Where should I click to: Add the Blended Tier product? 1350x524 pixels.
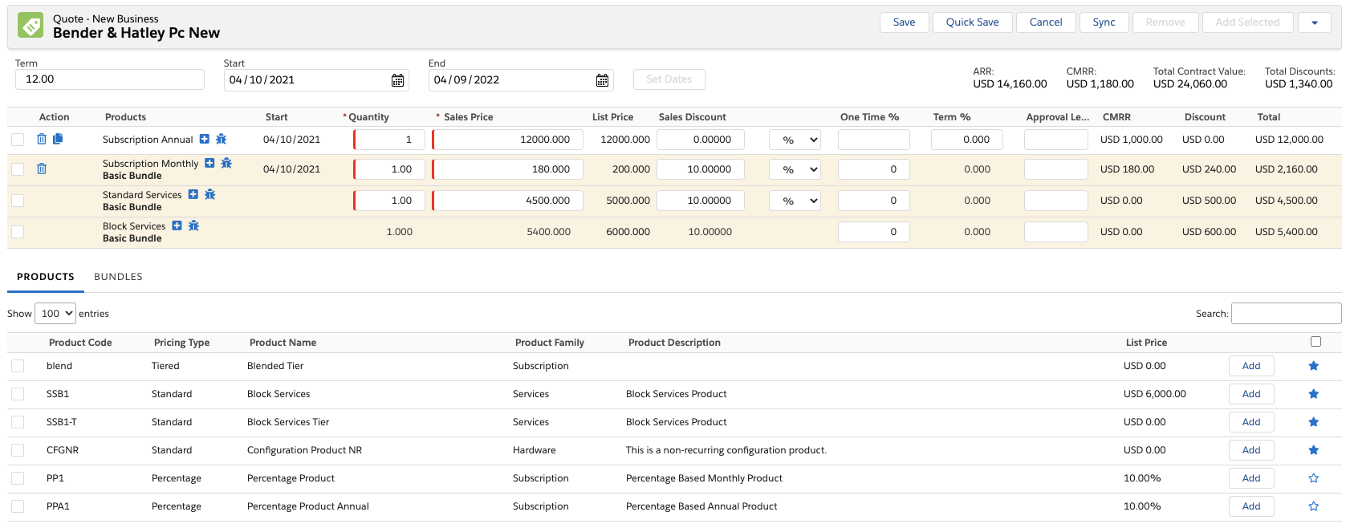[x=1251, y=366]
